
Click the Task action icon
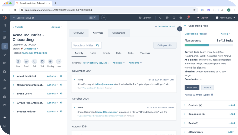(42, 61)
